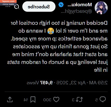Screen dimensions: 111x107
Task: Click the Grok slashed-circle icon
Action: coord(17,7)
